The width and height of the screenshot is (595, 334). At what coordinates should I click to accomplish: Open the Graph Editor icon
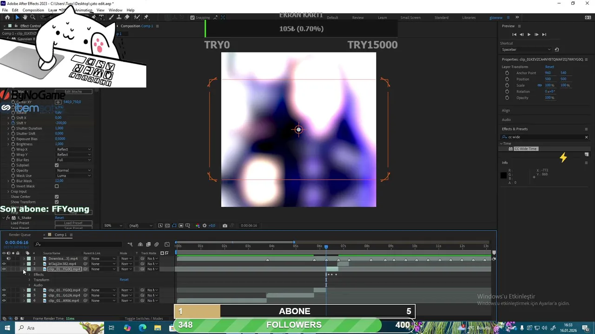click(167, 244)
